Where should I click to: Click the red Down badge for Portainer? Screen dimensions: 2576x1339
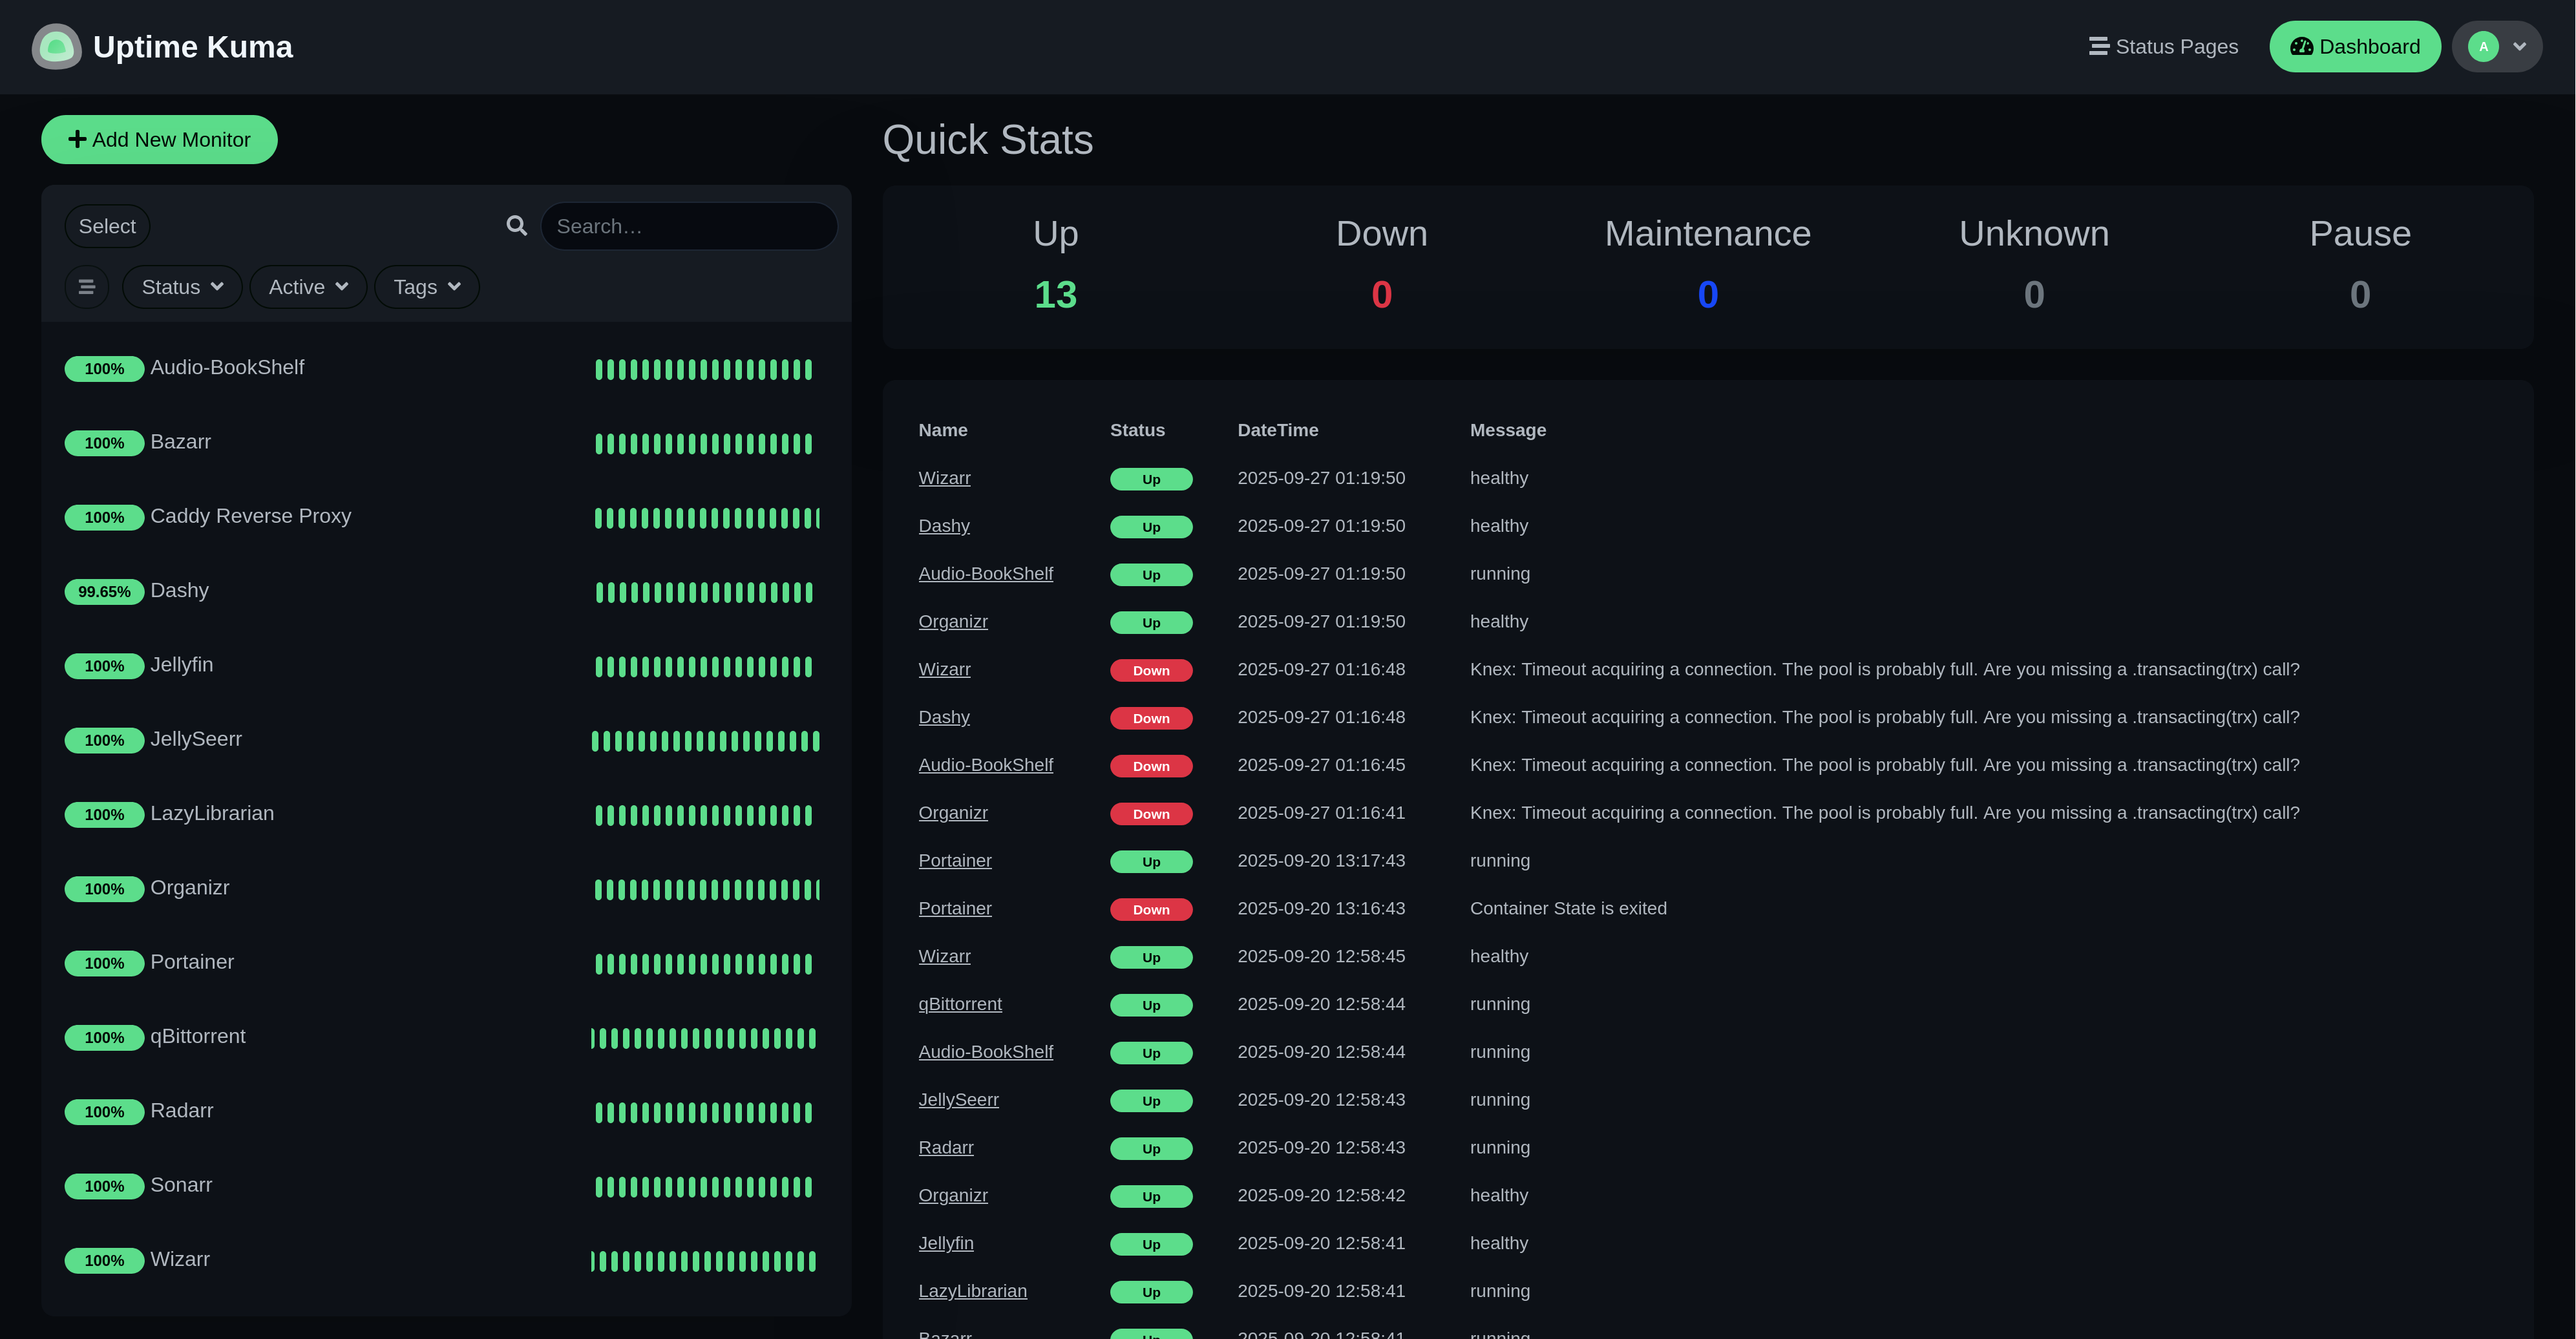click(1150, 909)
